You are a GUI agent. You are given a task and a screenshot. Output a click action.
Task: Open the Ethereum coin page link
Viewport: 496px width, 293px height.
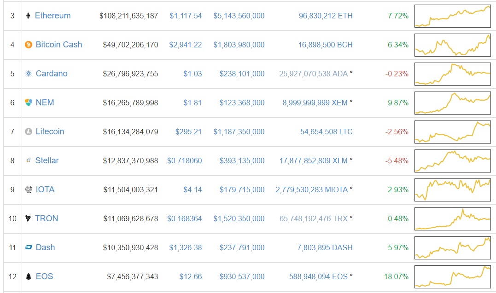(53, 16)
